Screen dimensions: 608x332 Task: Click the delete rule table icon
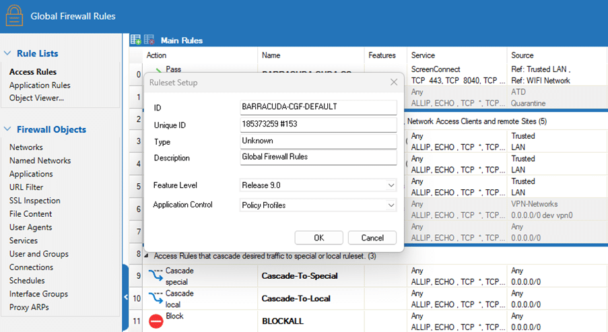[149, 40]
